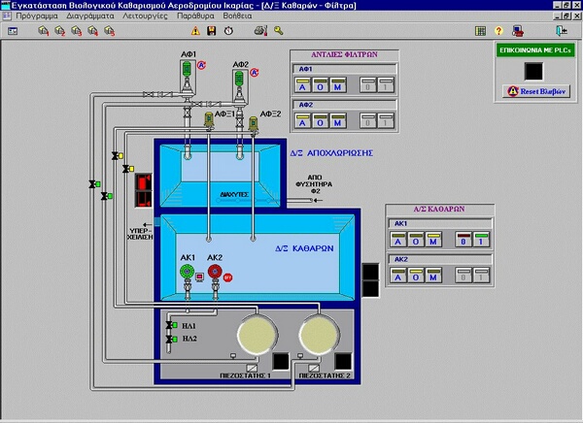This screenshot has height=423, width=583.
Task: Click the stopwatch icon in toolbar
Action: 227,31
